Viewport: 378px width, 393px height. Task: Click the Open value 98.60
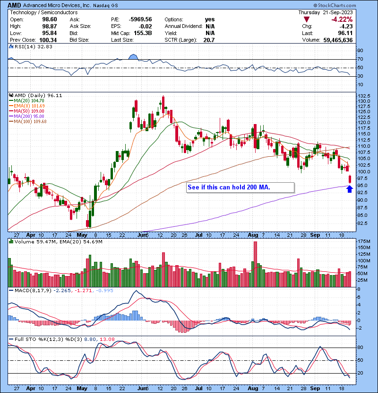point(50,19)
